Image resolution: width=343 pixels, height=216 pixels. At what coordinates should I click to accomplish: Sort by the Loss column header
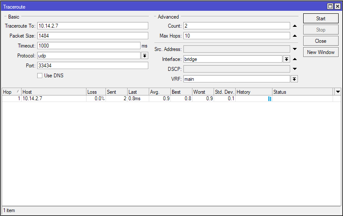(96, 92)
